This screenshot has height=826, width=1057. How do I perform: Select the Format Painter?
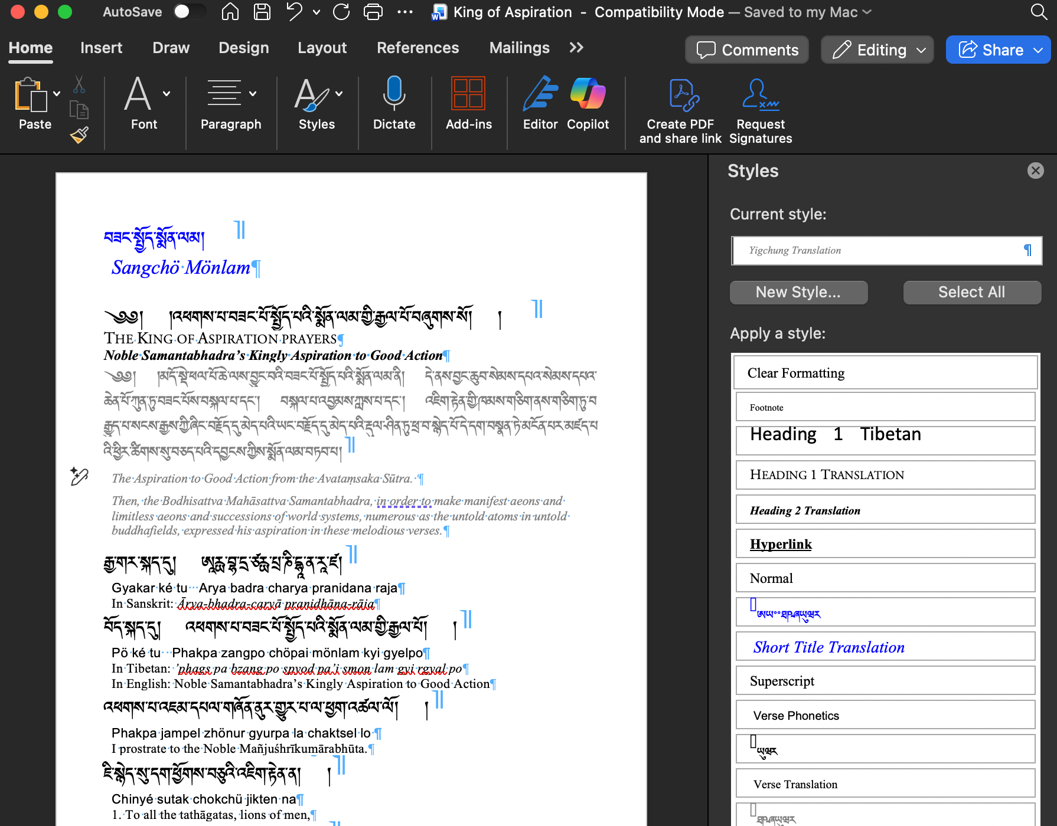click(79, 134)
